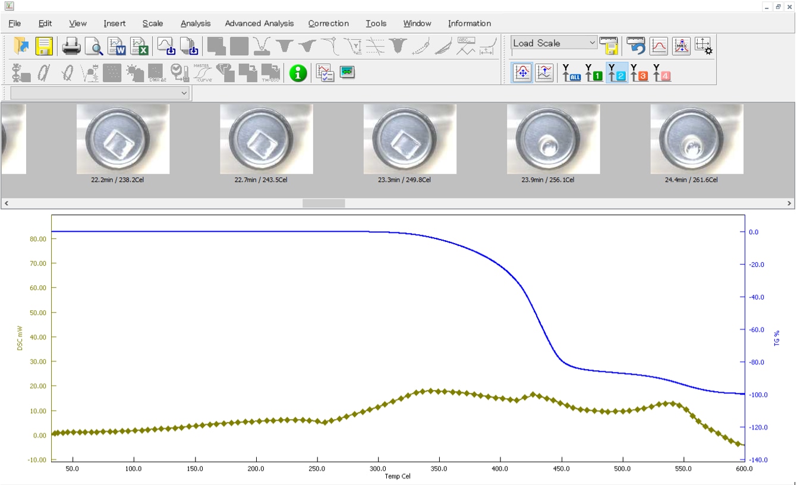The image size is (797, 485).
Task: Open Print Preview with magnifier icon
Action: 93,46
